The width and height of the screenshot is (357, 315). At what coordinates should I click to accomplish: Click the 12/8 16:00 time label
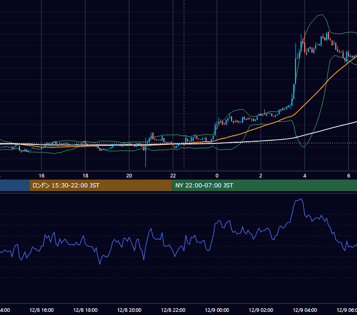pos(41,310)
